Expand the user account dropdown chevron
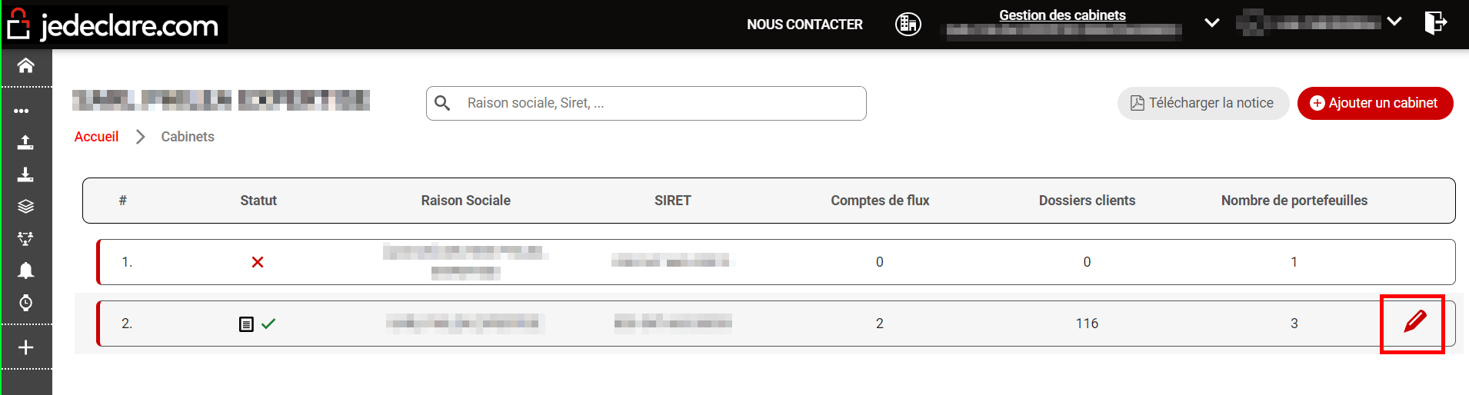1469x395 pixels. coord(1394,22)
